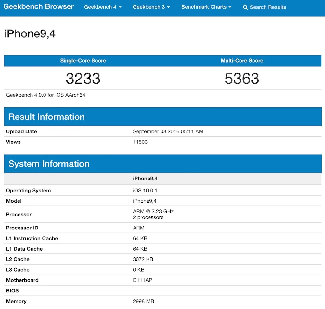The height and width of the screenshot is (309, 325).
Task: Select the September 08 2016 05:11 AM value
Action: coord(168,132)
